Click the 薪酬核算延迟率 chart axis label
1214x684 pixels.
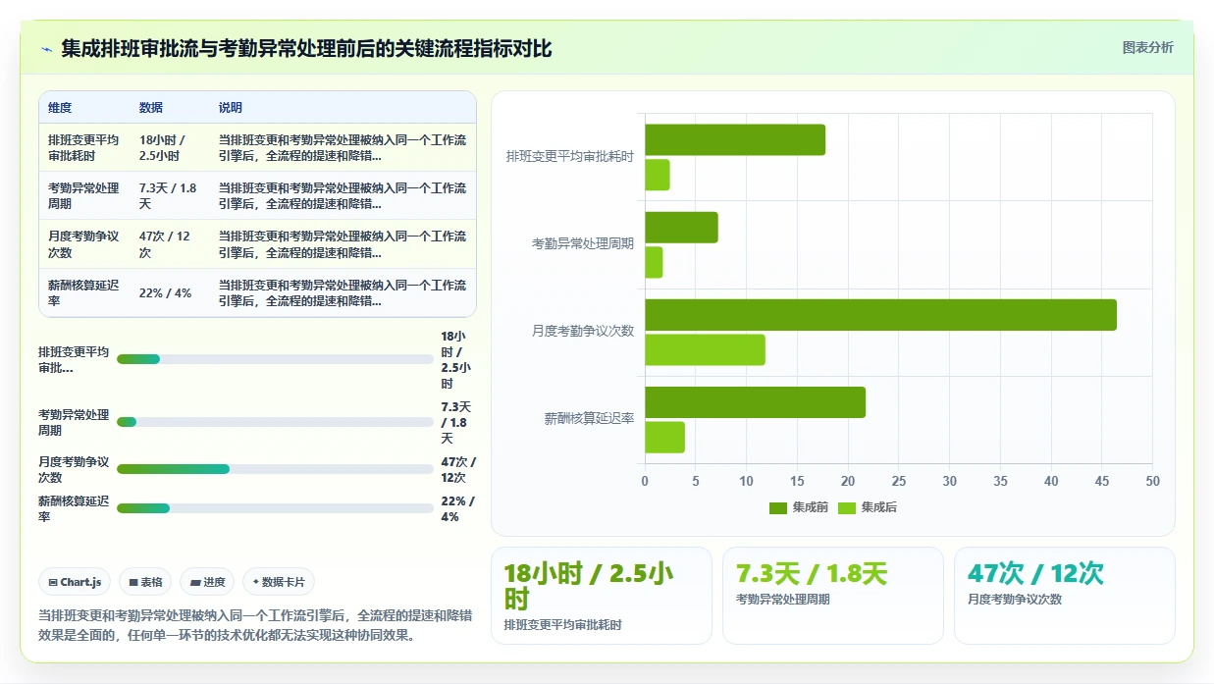tap(590, 419)
